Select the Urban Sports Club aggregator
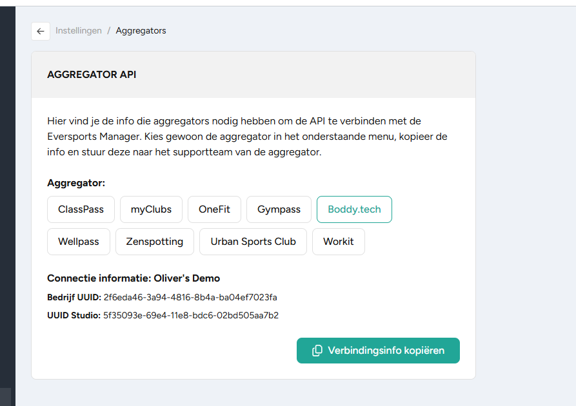Screen dimensions: 576x406 point(253,242)
